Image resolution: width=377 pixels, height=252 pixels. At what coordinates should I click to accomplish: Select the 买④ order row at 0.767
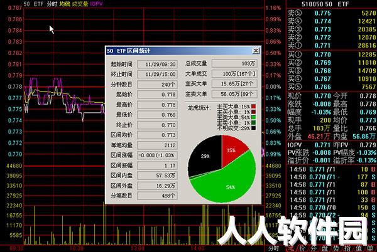pyautogui.click(x=332, y=78)
